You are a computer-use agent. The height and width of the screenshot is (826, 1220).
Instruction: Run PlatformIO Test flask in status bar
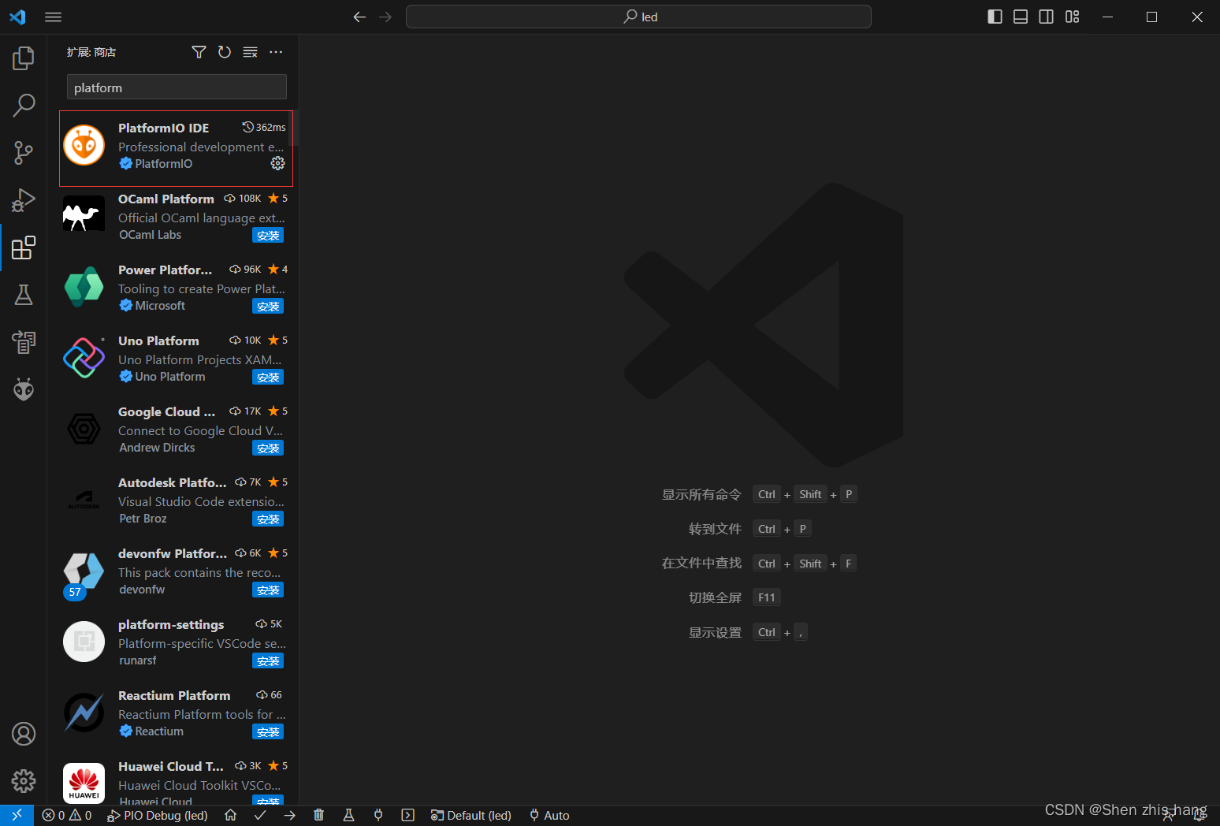(x=348, y=815)
